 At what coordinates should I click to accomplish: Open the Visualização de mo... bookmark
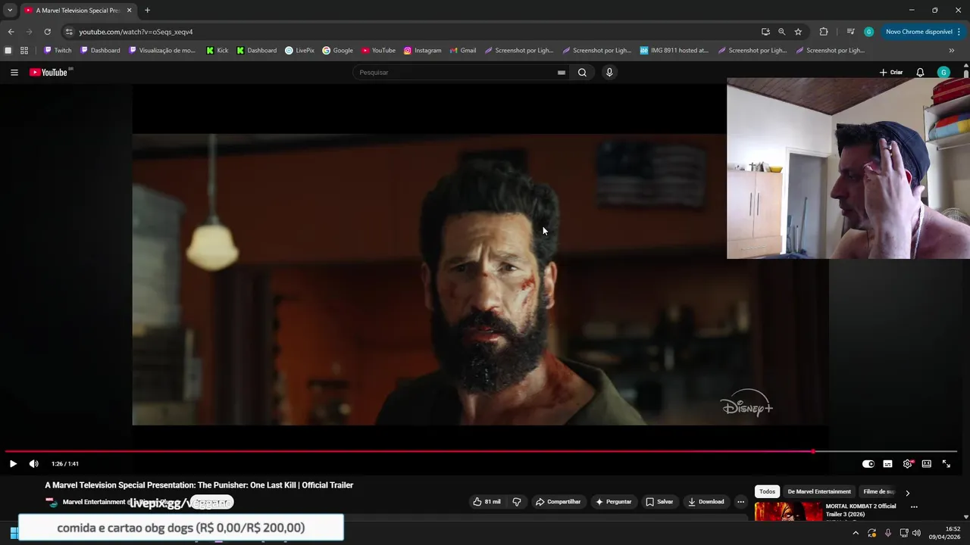[162, 51]
